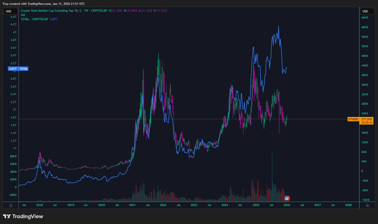378x224 pixels.
Task: Click the open value O221.05B
Action: click(x=115, y=11)
